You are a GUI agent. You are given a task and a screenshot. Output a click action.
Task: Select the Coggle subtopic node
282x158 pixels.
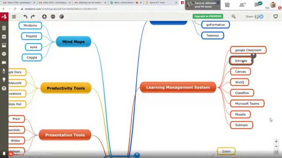pyautogui.click(x=32, y=57)
